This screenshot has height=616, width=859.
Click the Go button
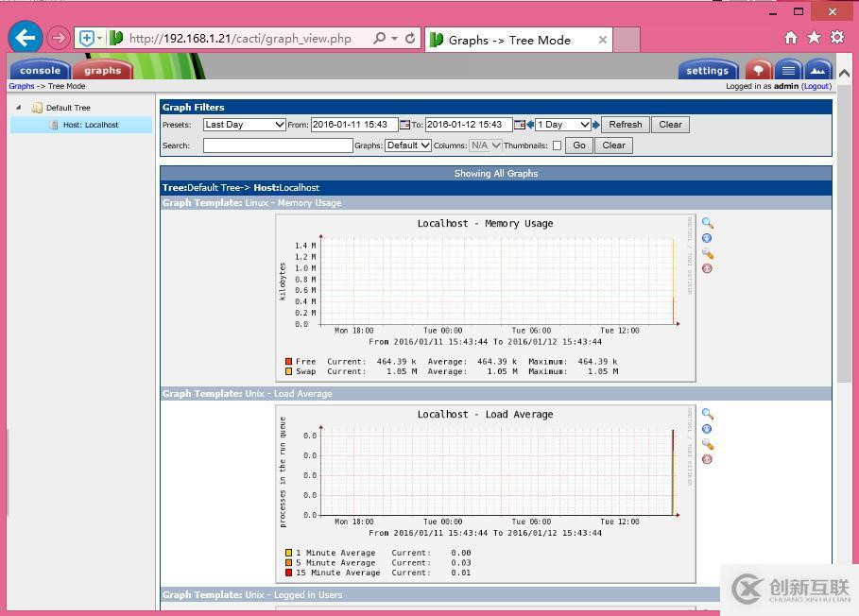pos(579,145)
